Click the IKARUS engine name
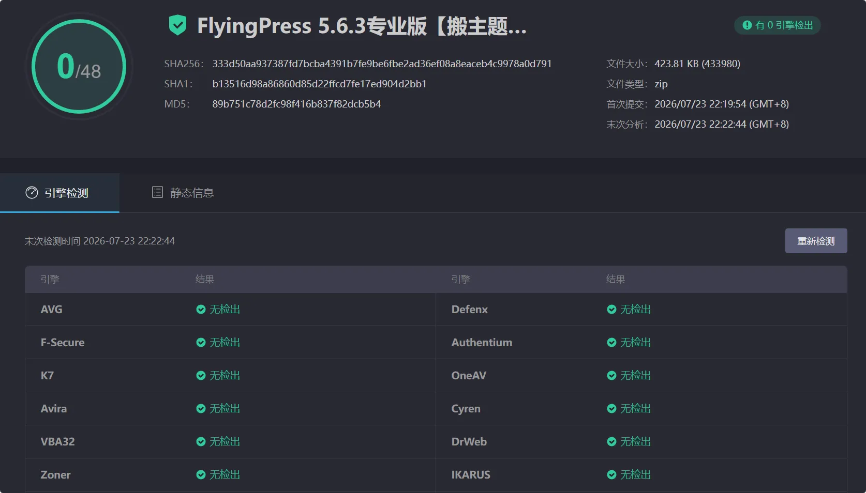 point(471,475)
